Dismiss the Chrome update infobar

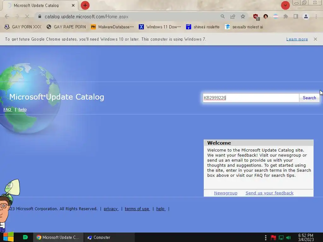pyautogui.click(x=315, y=39)
